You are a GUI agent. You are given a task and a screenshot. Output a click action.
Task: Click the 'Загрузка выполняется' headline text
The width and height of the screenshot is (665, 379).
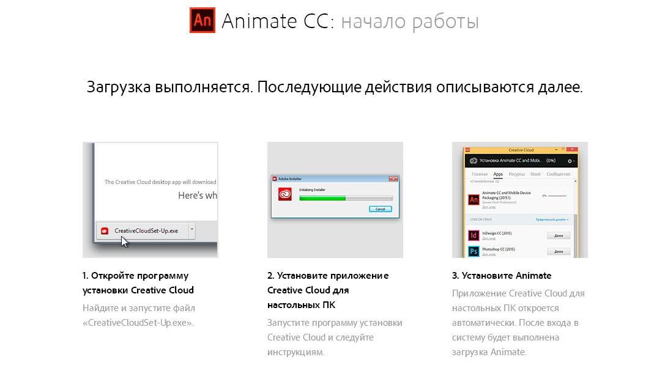pos(335,87)
